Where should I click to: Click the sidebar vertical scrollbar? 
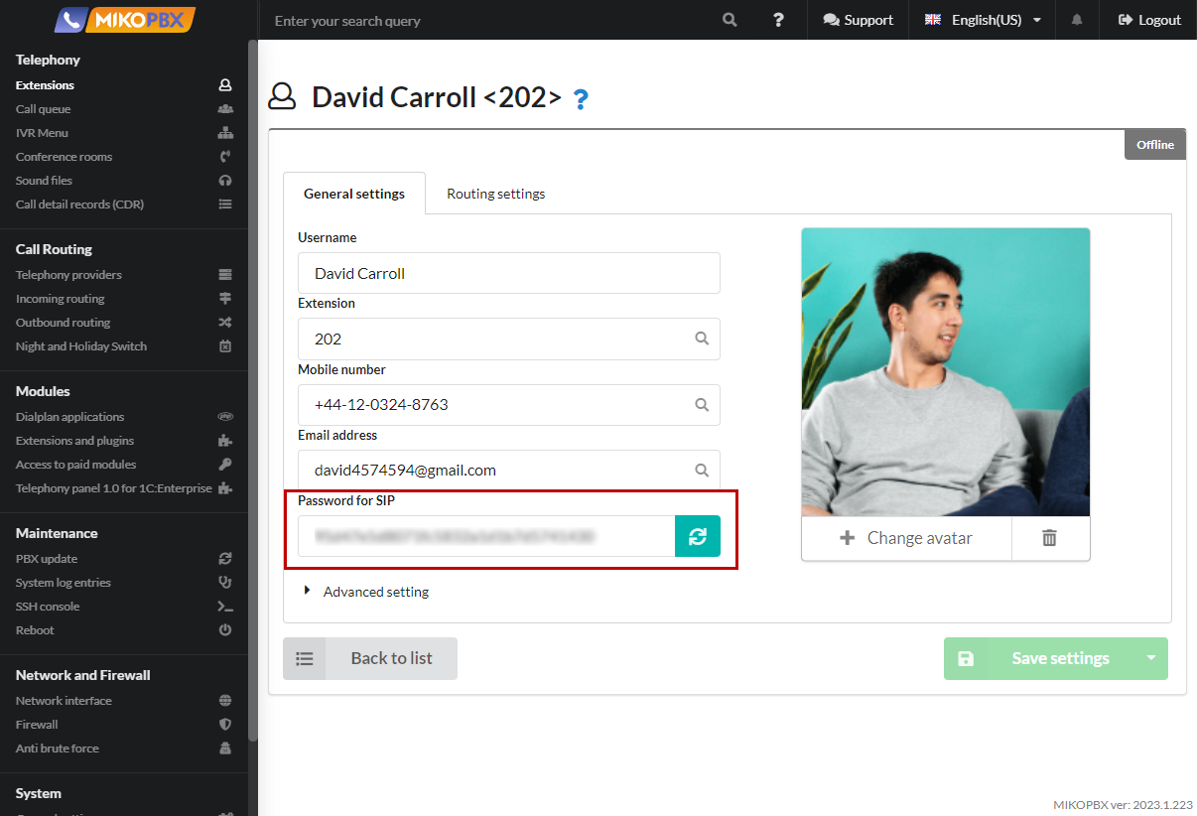click(253, 397)
